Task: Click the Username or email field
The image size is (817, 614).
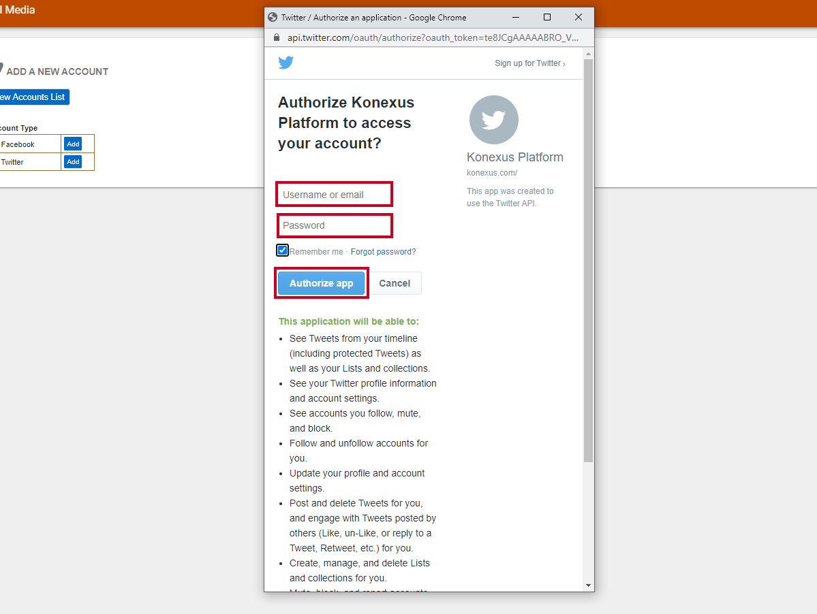Action: [334, 195]
